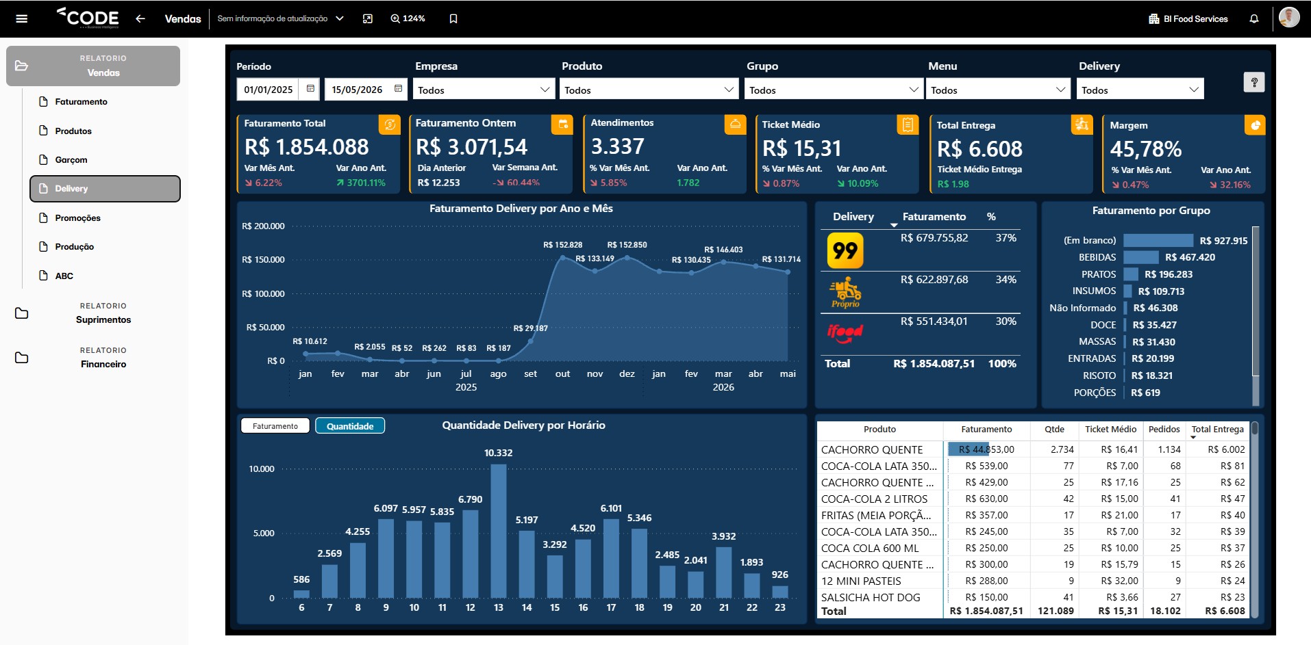
Task: Click the Atendimentos card icon
Action: point(735,124)
